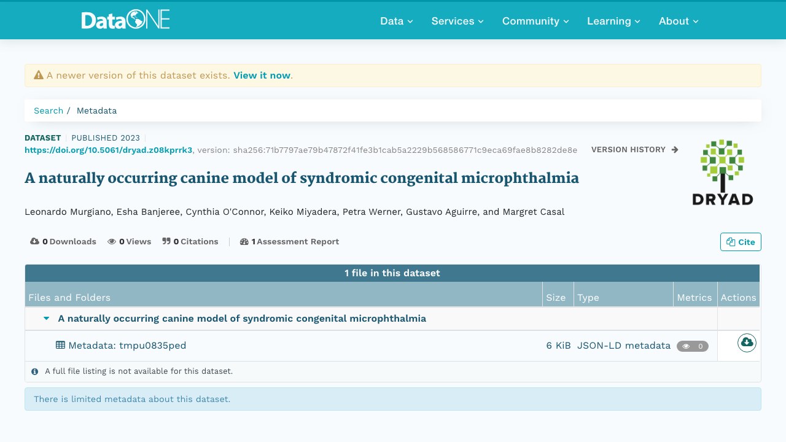Click the Metadata: tmpu0835ped file name

(x=127, y=346)
